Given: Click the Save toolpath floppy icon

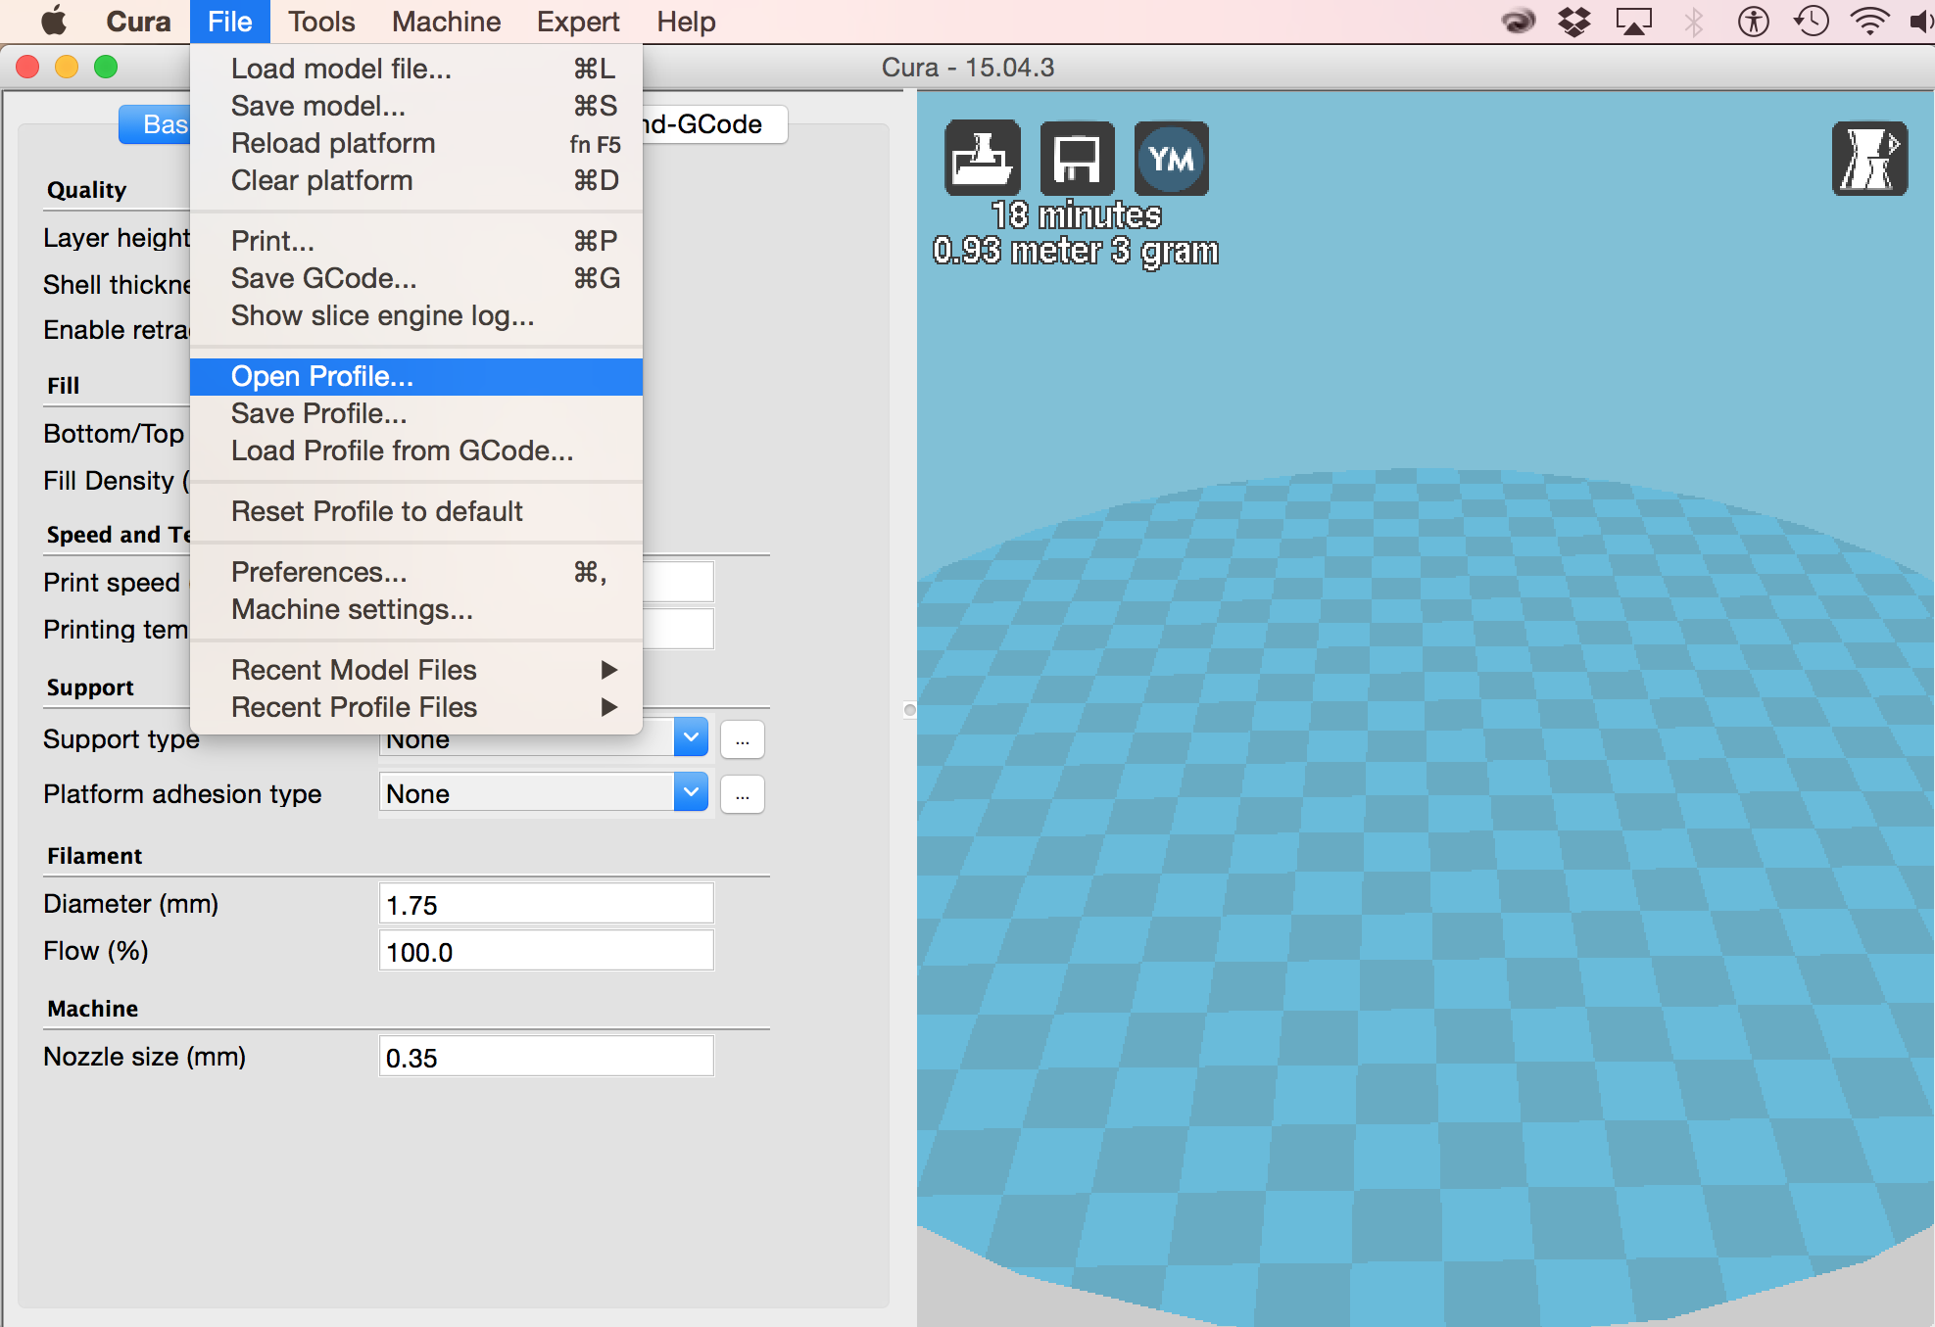Looking at the screenshot, I should coord(1076,159).
